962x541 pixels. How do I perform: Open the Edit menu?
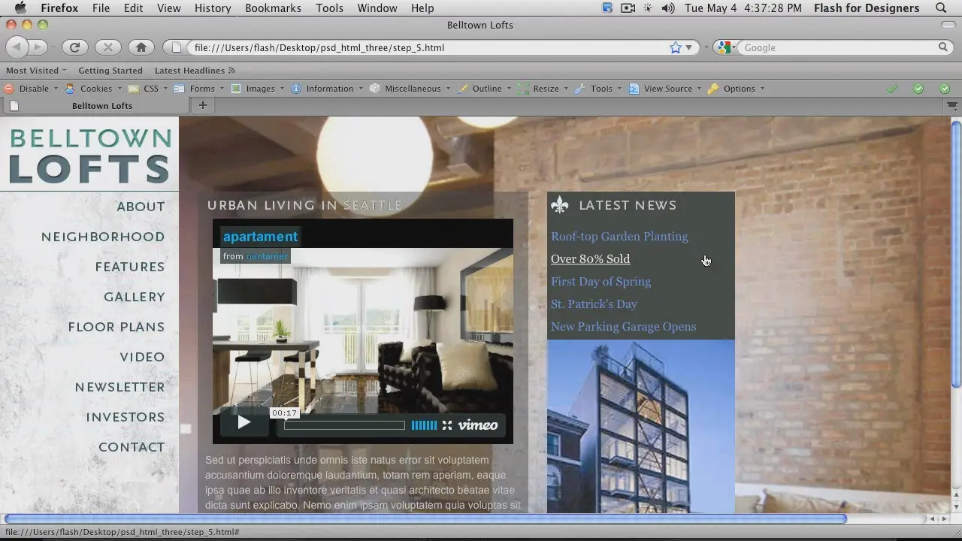[133, 8]
